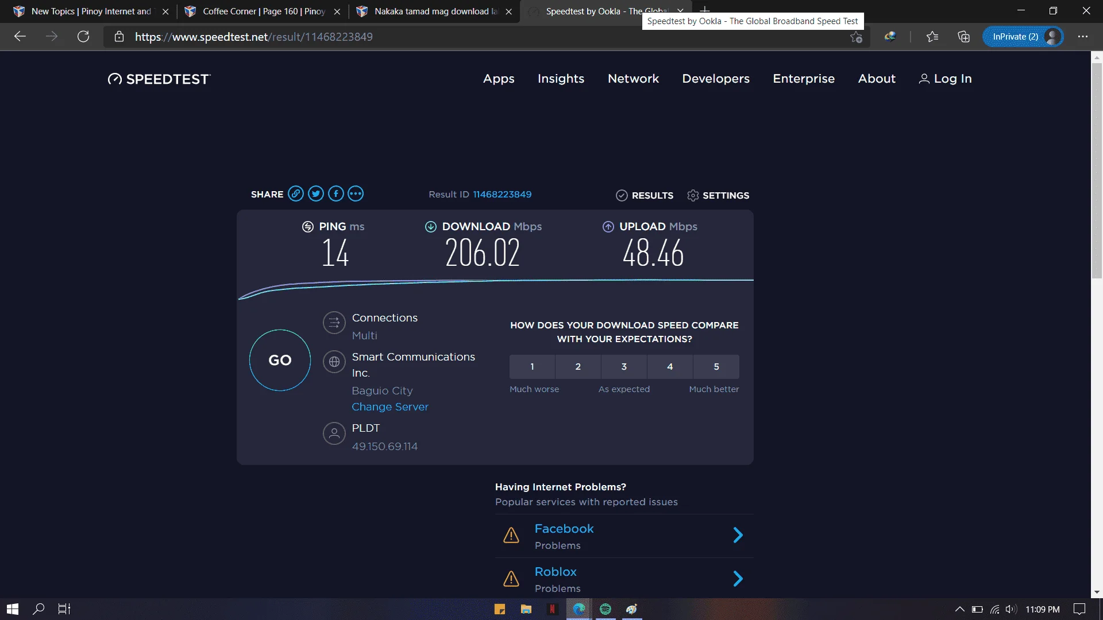This screenshot has height=620, width=1103.
Task: Click the PLDT user profile icon
Action: tap(334, 433)
